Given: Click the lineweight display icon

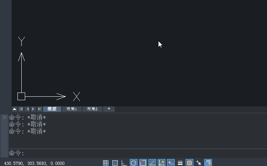Looking at the screenshot, I should click(x=180, y=163).
